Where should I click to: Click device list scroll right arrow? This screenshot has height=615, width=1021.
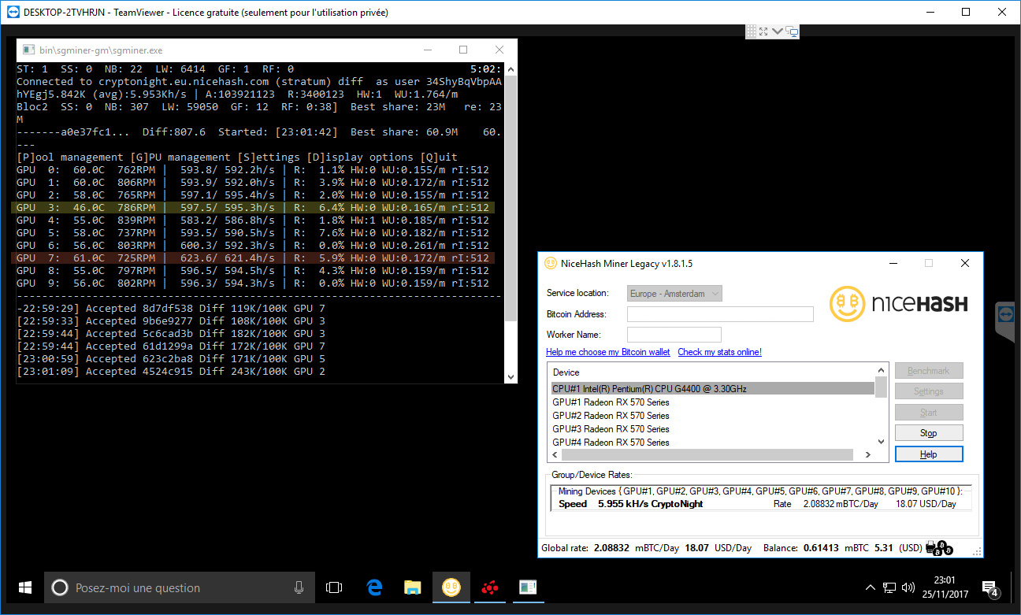868,455
